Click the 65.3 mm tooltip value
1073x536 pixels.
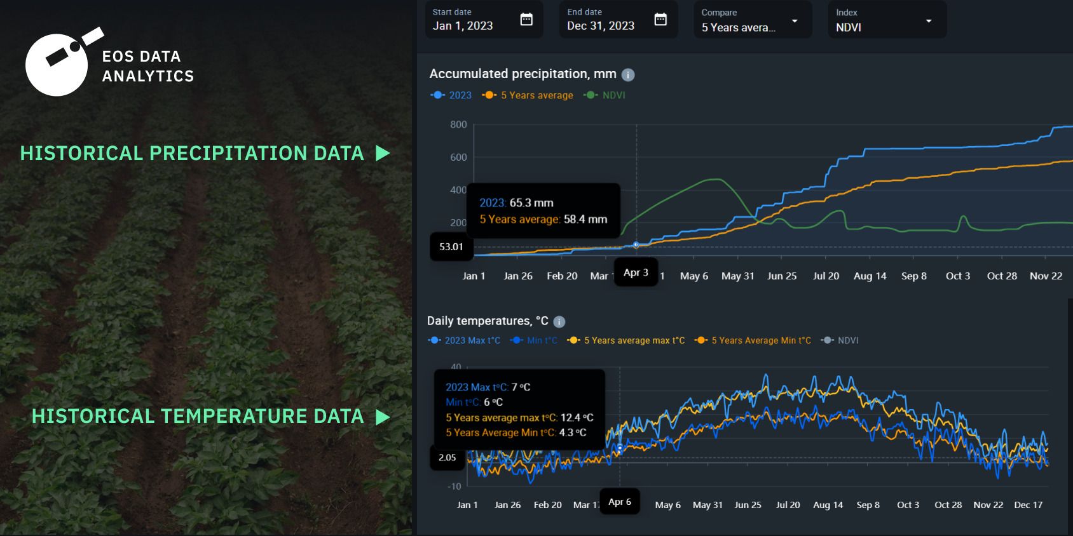[x=531, y=203]
